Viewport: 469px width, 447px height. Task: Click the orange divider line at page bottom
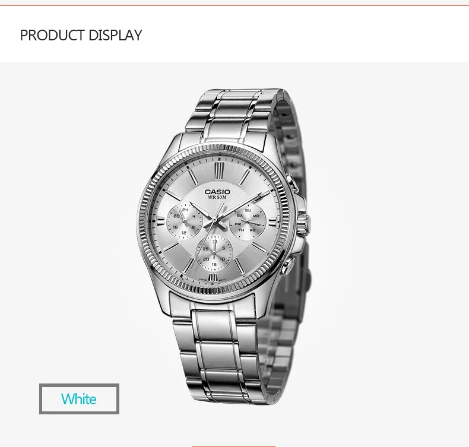coord(234,446)
